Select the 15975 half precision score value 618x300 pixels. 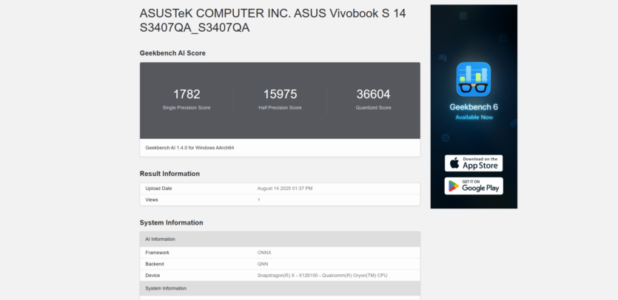click(280, 95)
